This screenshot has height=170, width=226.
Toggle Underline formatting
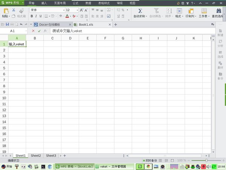click(41, 16)
